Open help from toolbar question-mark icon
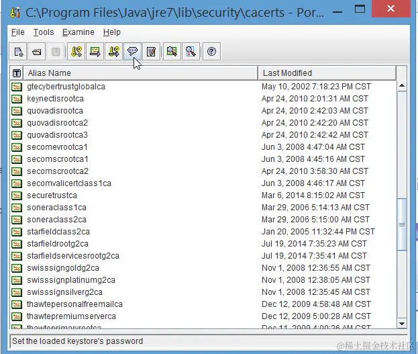The width and height of the screenshot is (418, 354). tap(211, 52)
